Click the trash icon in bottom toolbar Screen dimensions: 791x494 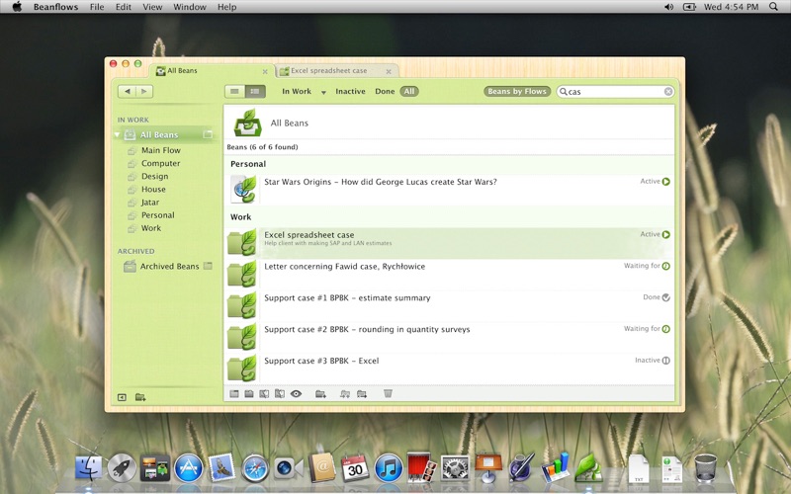click(x=388, y=393)
